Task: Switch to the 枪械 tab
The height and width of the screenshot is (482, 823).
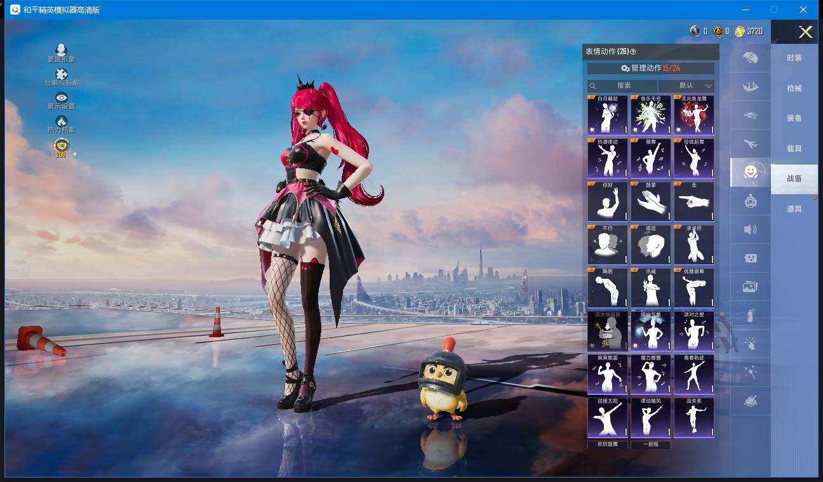Action: (x=794, y=88)
